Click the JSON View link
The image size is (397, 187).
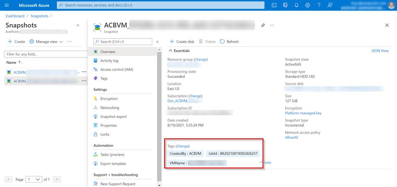coord(380,51)
